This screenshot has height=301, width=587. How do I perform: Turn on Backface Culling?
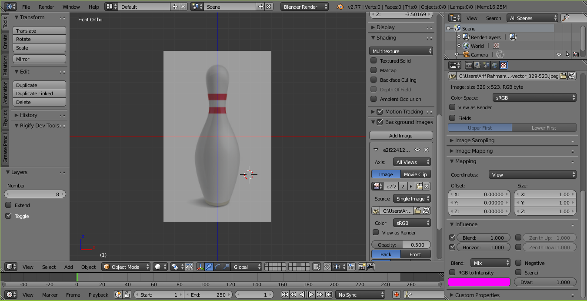[374, 80]
